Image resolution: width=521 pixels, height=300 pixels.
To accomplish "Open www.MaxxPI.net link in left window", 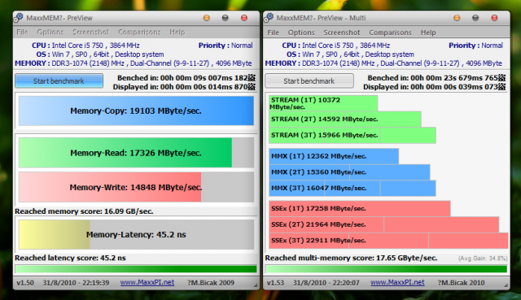I will (x=147, y=282).
